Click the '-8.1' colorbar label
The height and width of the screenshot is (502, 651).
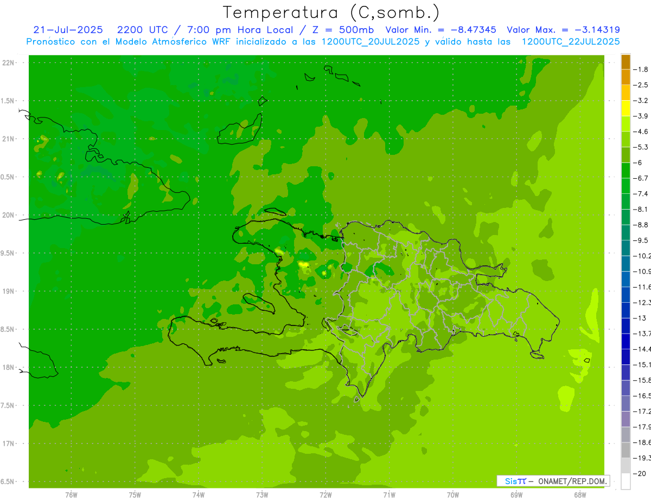[641, 209]
